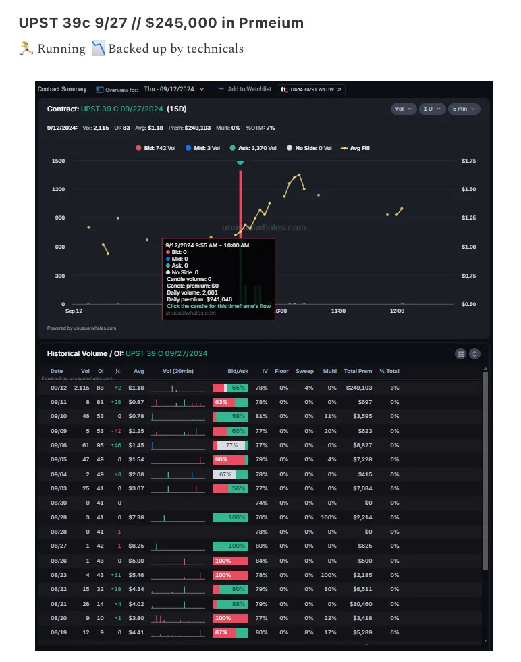Viewport: 521px width, 662px height.
Task: Sort by the Vol (30min) column header
Action: [x=178, y=371]
